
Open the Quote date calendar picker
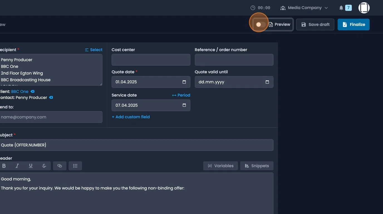point(184,82)
